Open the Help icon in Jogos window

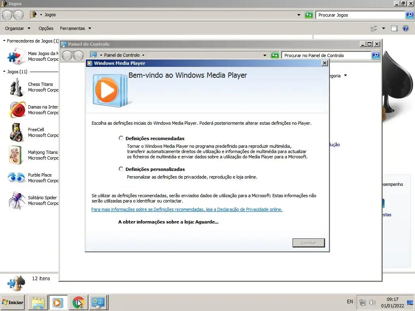(x=405, y=28)
